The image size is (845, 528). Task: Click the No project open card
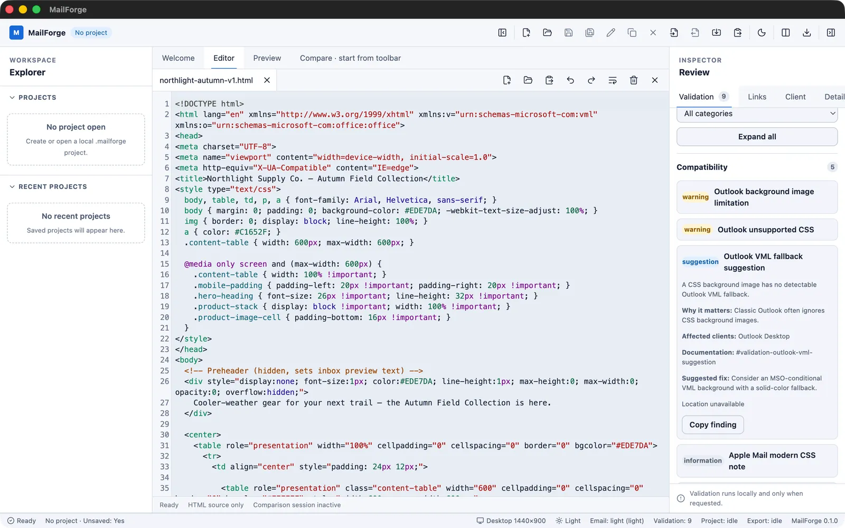(76, 139)
